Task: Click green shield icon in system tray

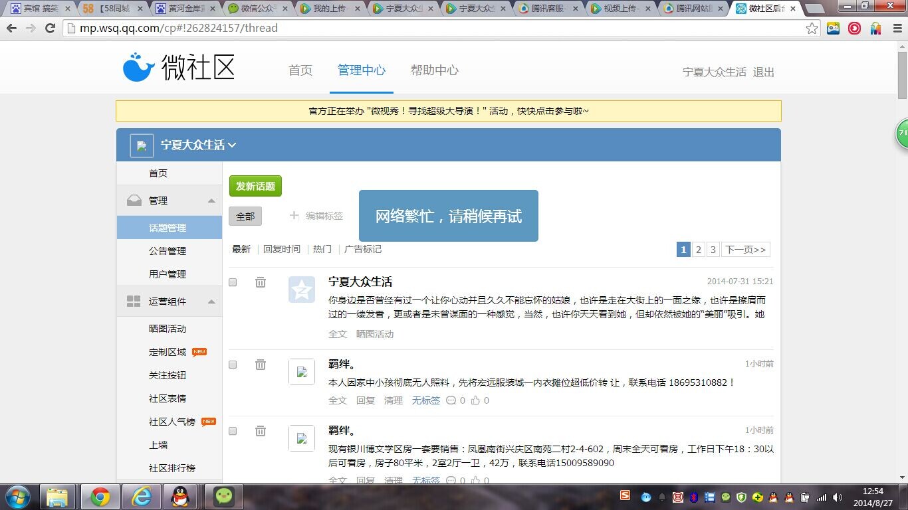Action: pyautogui.click(x=741, y=497)
